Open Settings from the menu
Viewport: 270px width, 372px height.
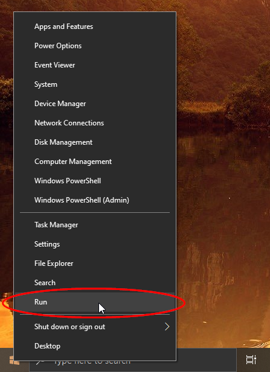(95, 244)
